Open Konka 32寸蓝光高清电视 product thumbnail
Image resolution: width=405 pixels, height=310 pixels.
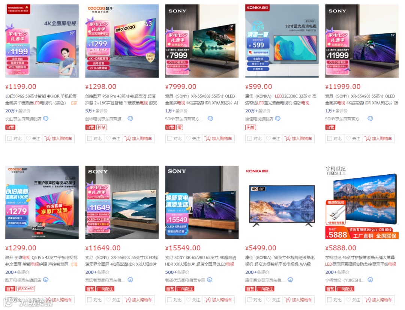[282, 41]
